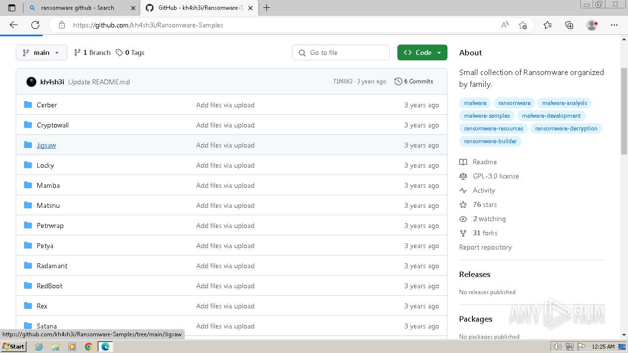
Task: Select the ransomware-resources topic tag
Action: point(494,128)
